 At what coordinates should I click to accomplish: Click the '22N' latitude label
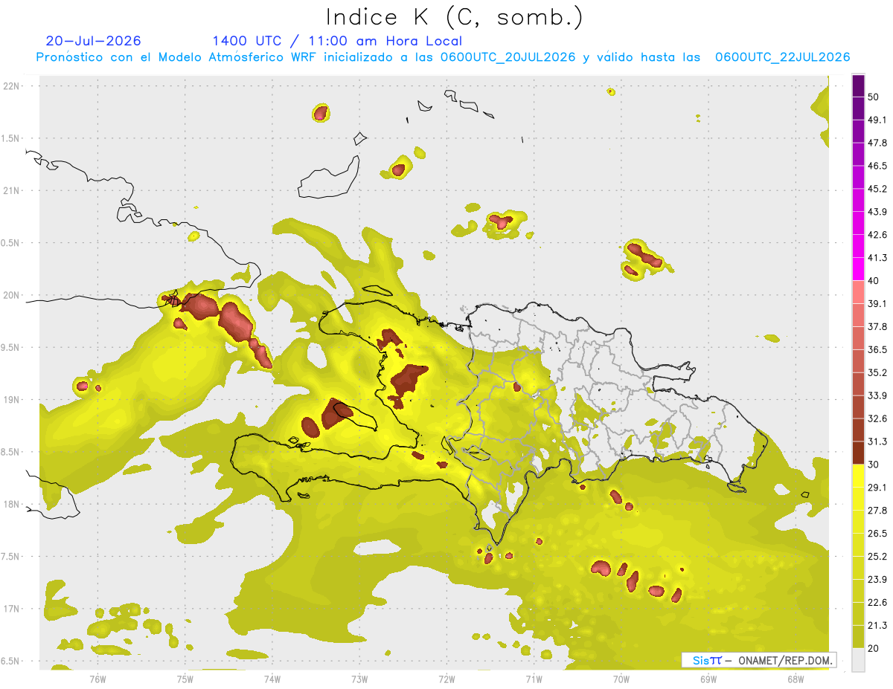tap(13, 85)
